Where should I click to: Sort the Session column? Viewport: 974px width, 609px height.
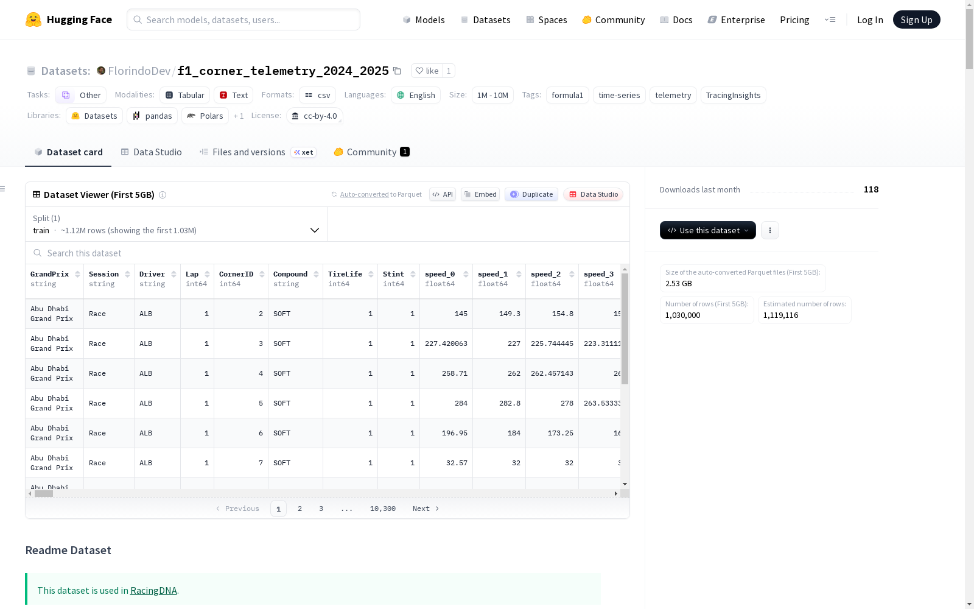coord(128,274)
